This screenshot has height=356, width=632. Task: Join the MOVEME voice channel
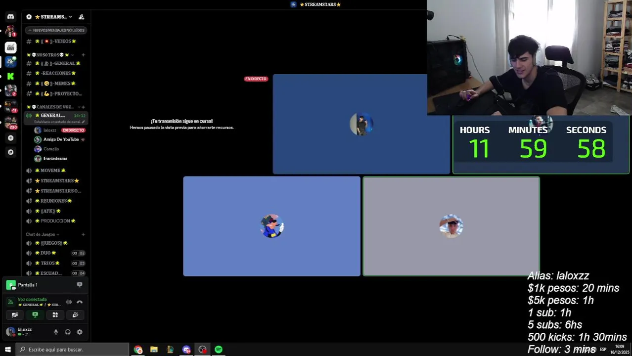click(56, 171)
